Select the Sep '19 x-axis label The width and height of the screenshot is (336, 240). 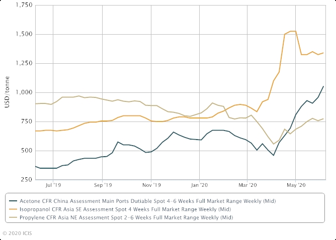(x=102, y=185)
